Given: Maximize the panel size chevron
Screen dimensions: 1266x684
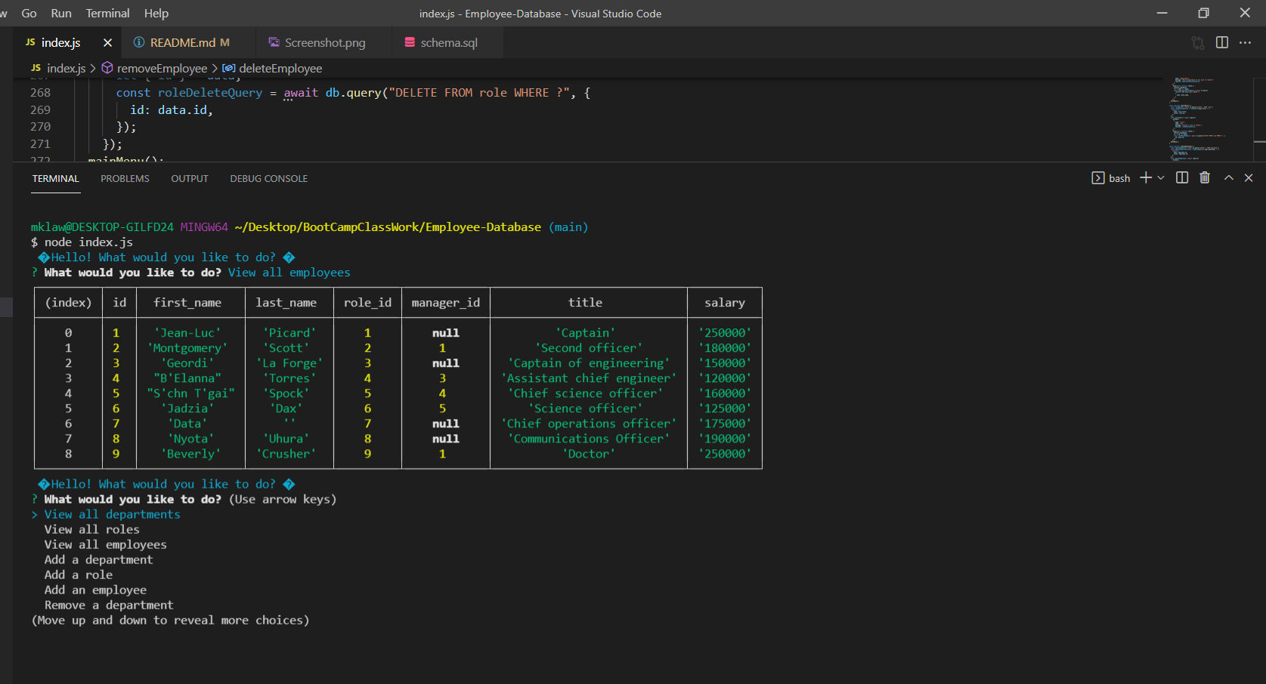Looking at the screenshot, I should point(1229,178).
